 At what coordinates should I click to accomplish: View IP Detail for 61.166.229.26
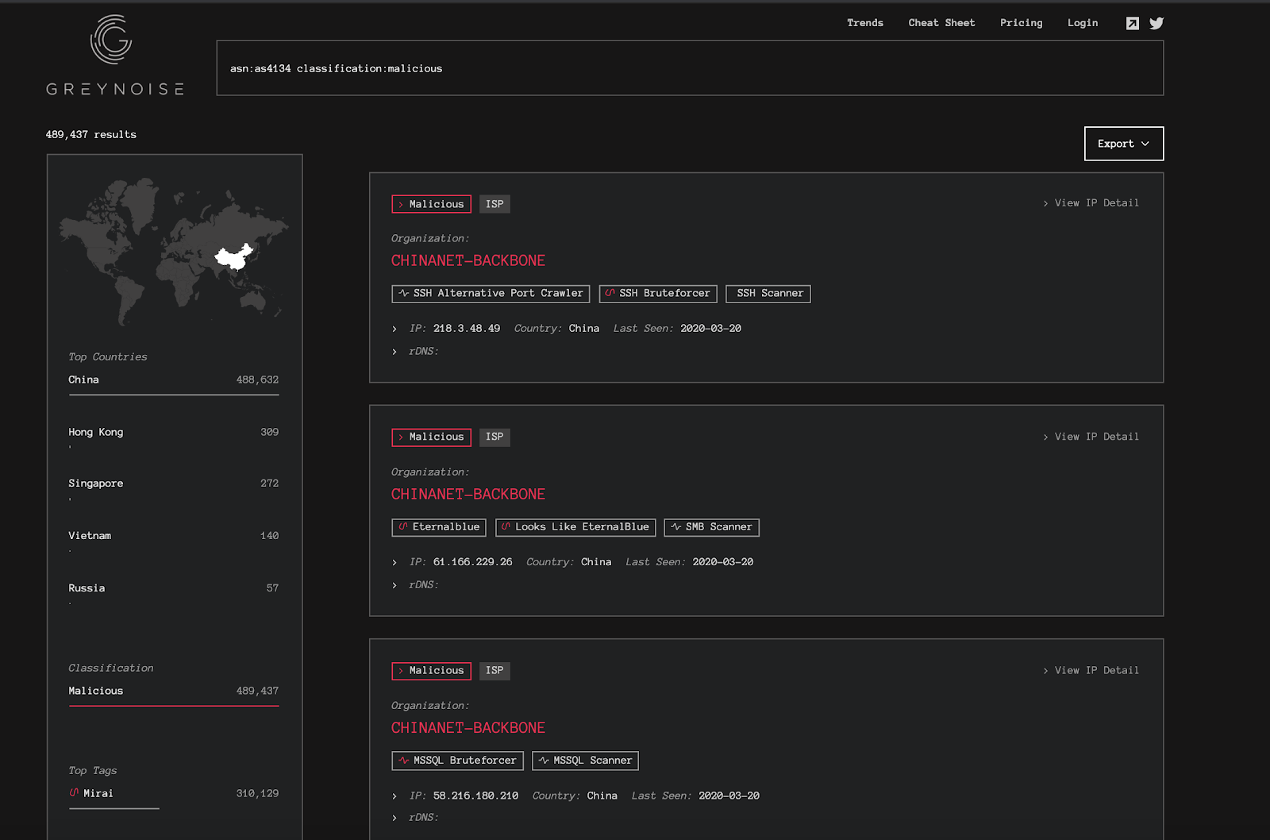pos(1091,437)
